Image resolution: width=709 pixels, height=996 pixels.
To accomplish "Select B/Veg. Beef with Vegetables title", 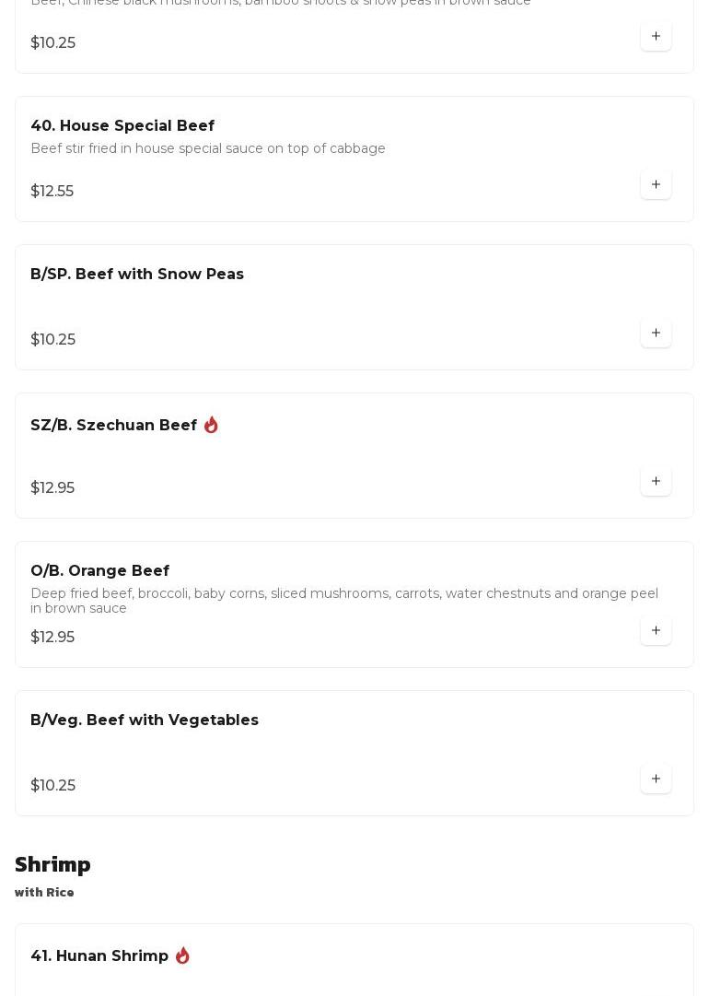I will point(145,721).
